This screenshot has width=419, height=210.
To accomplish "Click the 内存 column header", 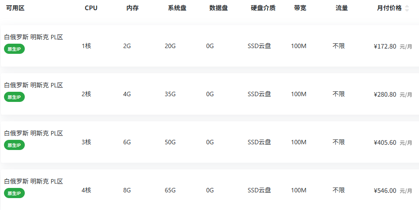I will (x=133, y=8).
